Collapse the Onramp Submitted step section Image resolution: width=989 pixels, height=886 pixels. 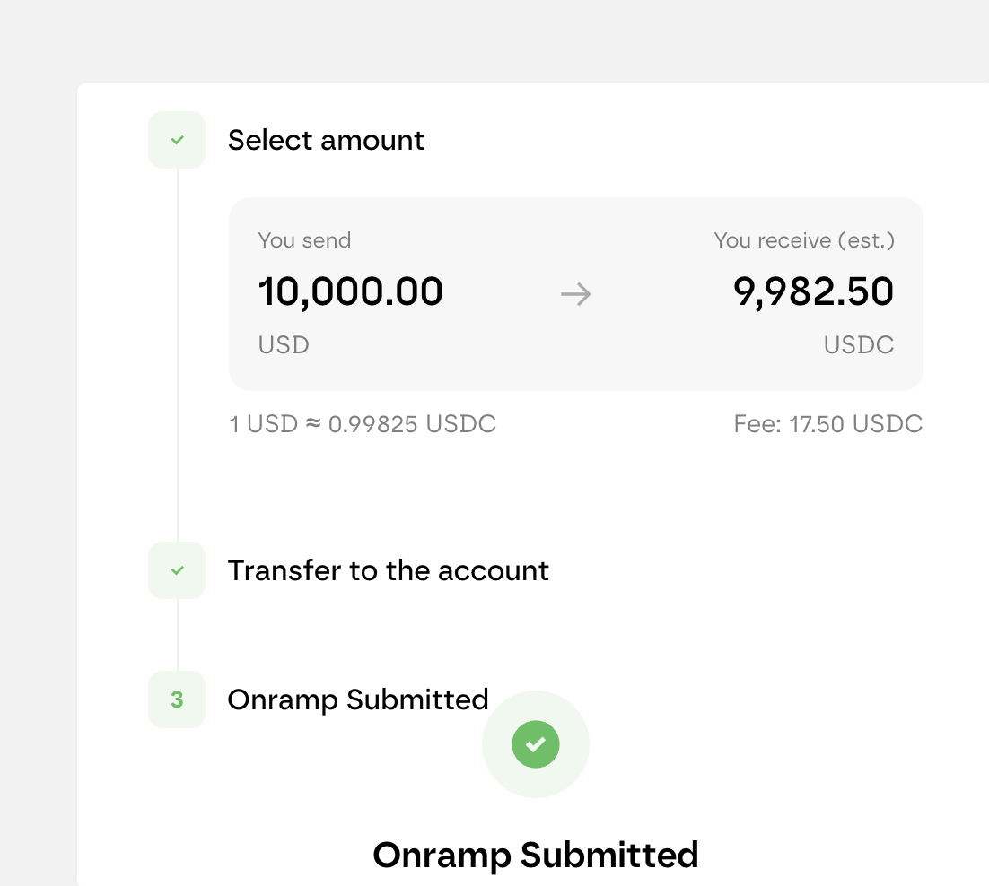point(358,699)
